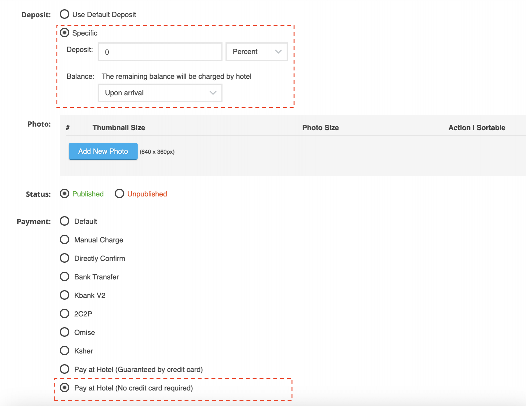The image size is (526, 406).
Task: Select Directly Confirm payment option
Action: (64, 258)
